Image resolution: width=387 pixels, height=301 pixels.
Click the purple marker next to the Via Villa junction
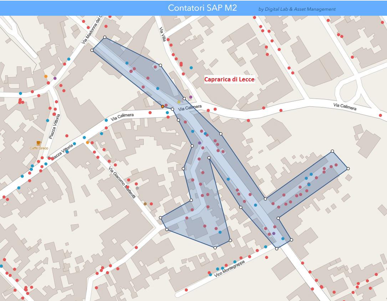[x=190, y=97]
